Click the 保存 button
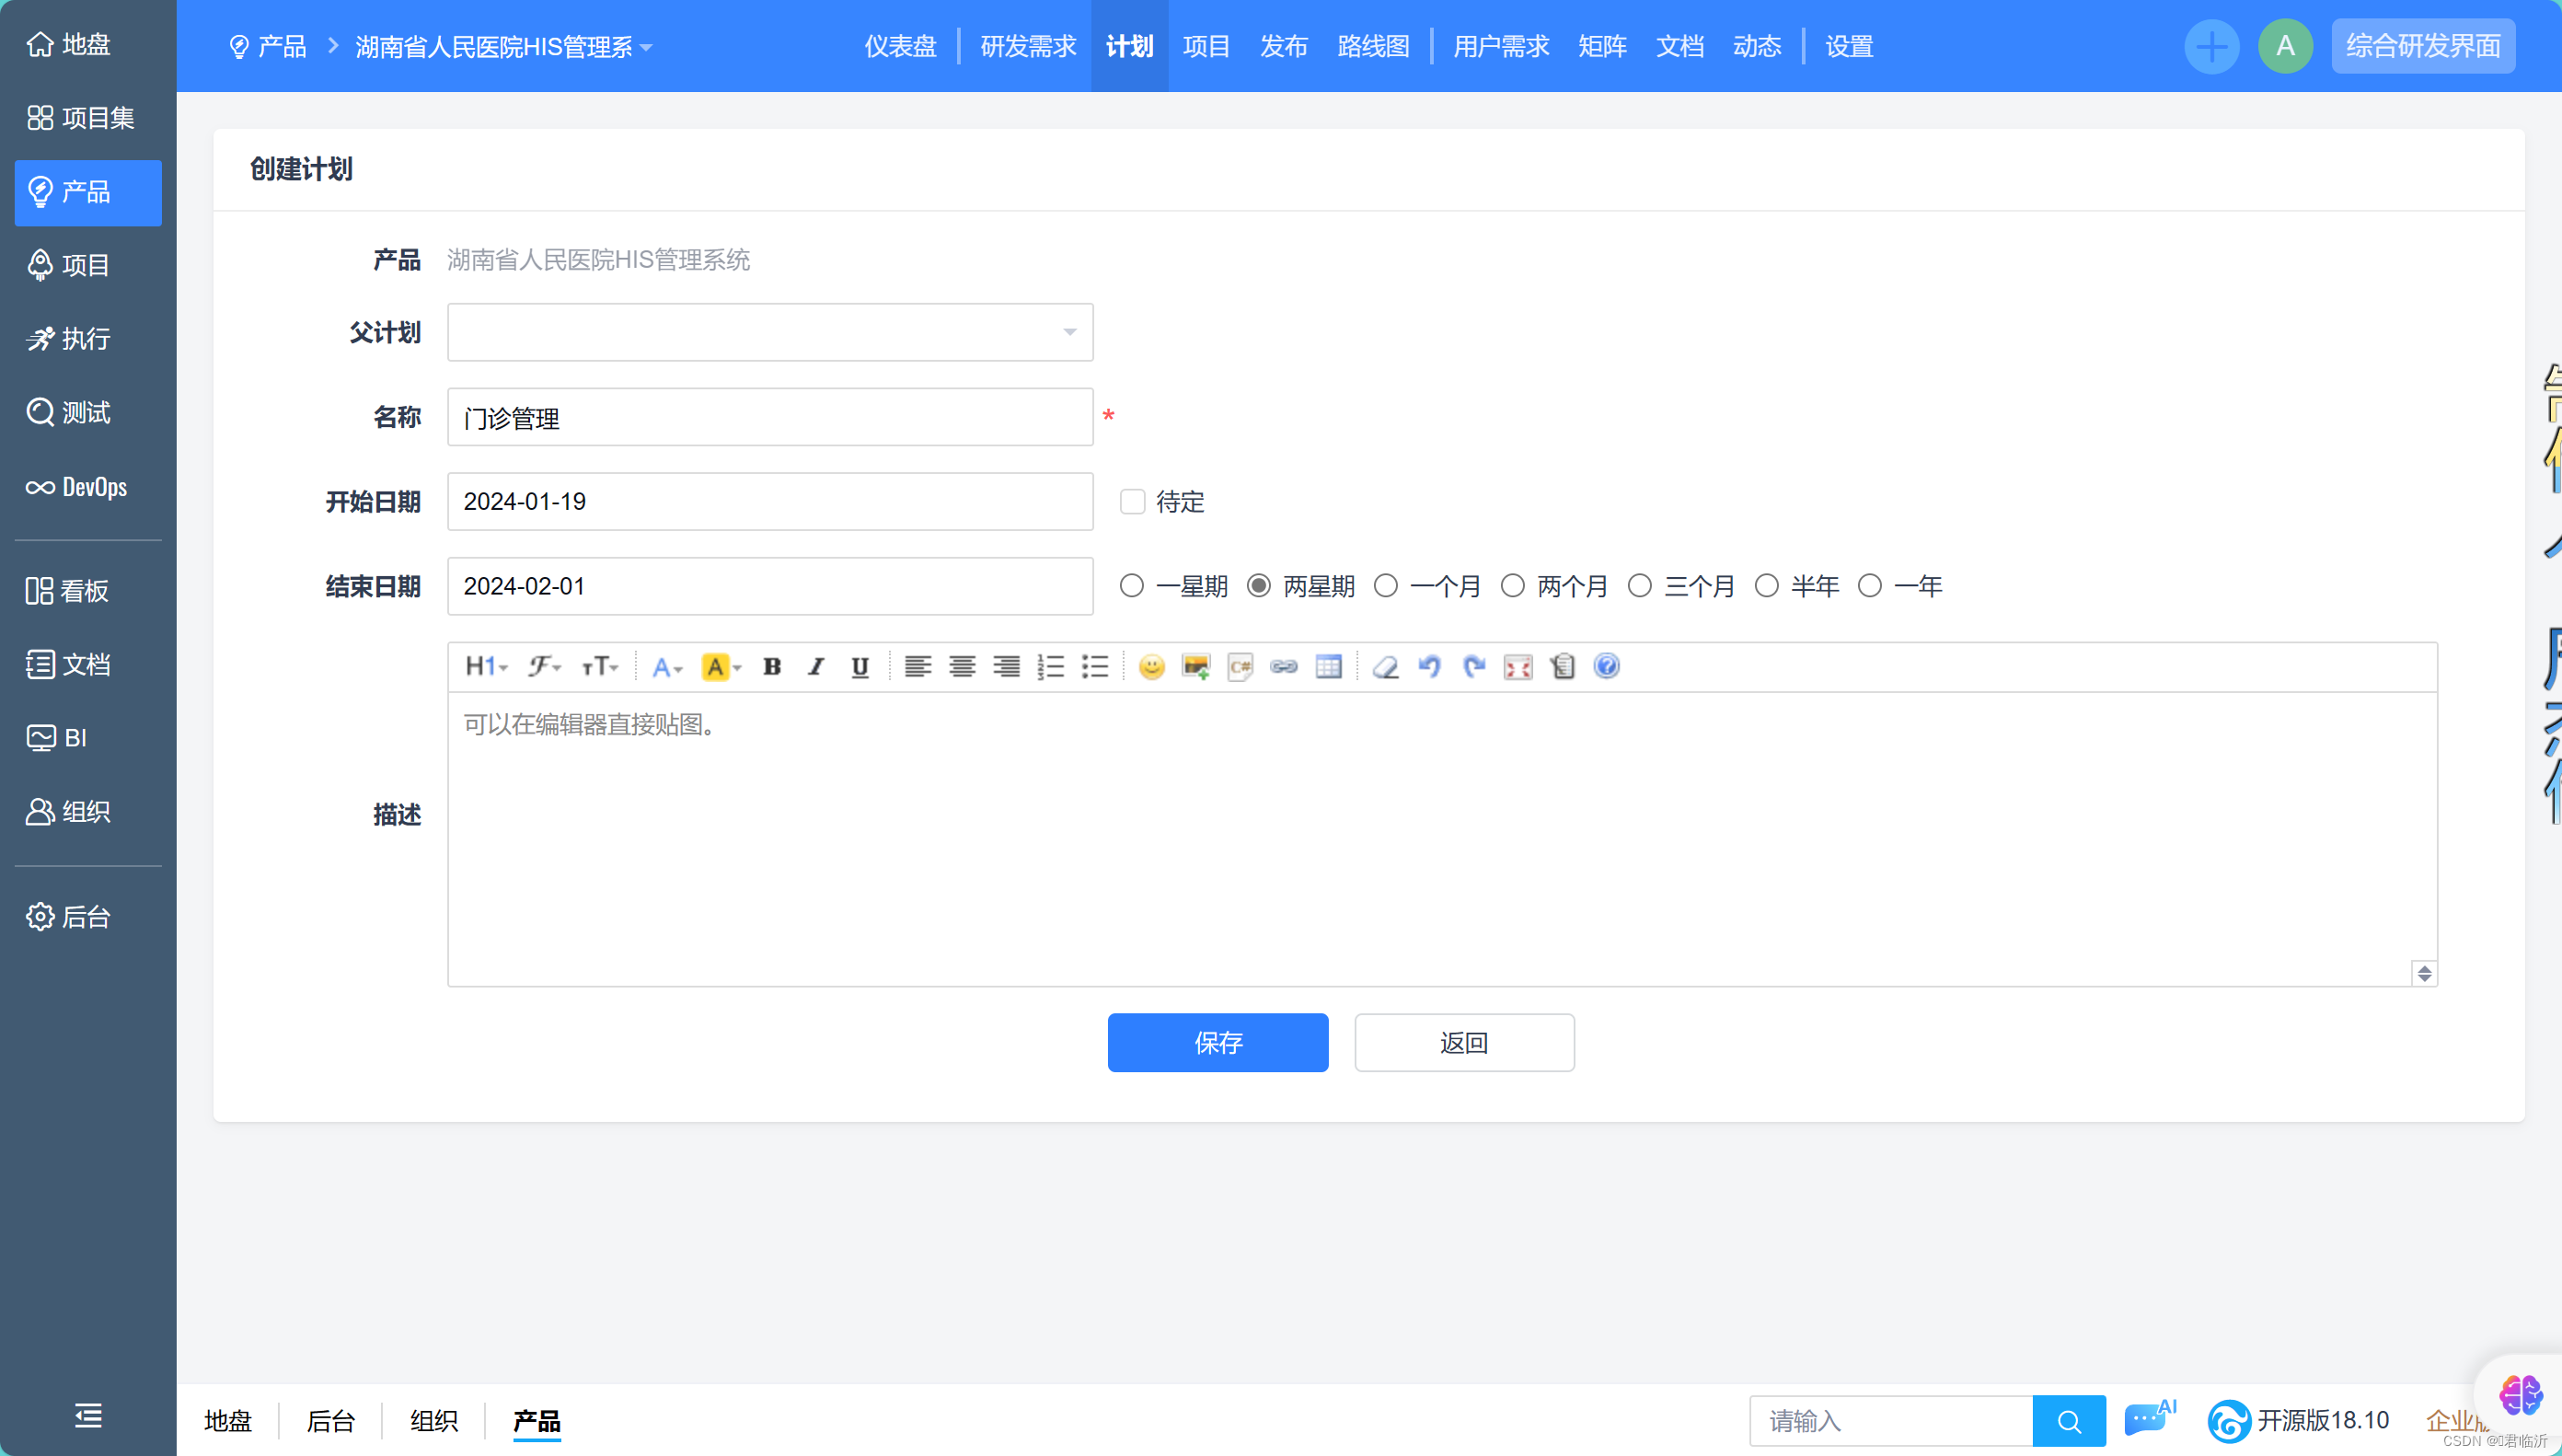2562x1456 pixels. click(1218, 1043)
